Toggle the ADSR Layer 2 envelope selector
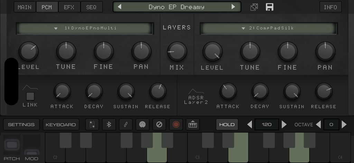This screenshot has height=163, width=354. tap(196, 97)
